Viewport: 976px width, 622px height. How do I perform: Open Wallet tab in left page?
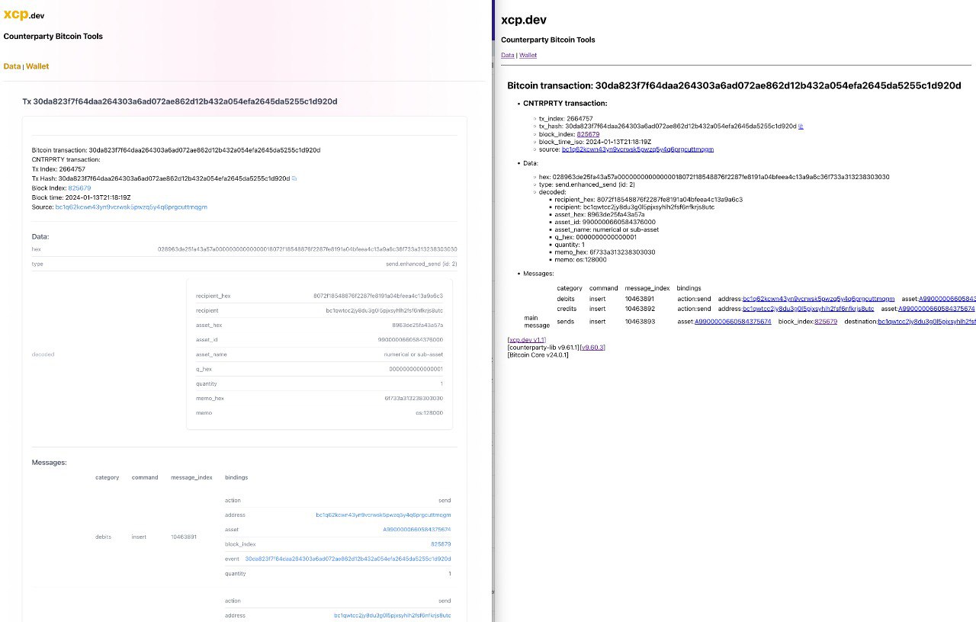click(37, 66)
